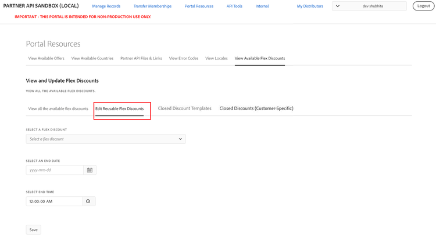The height and width of the screenshot is (237, 436).
Task: Open API Tools menu
Action: [234, 6]
